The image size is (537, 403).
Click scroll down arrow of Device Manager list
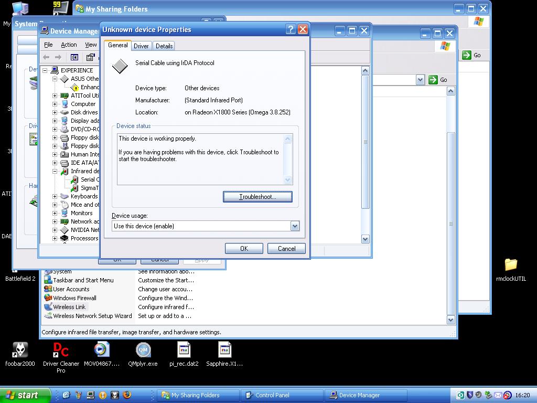click(366, 239)
